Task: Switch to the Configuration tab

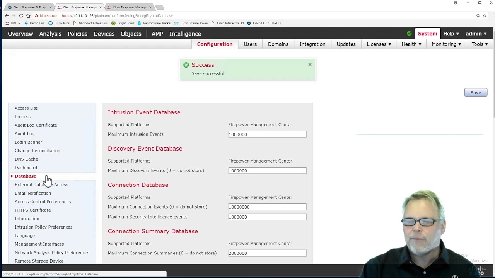Action: (215, 44)
